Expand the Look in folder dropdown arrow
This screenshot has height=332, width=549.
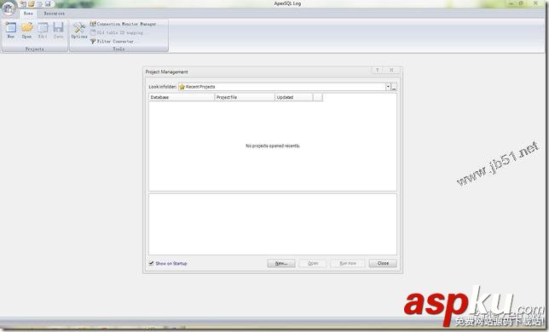click(x=388, y=87)
